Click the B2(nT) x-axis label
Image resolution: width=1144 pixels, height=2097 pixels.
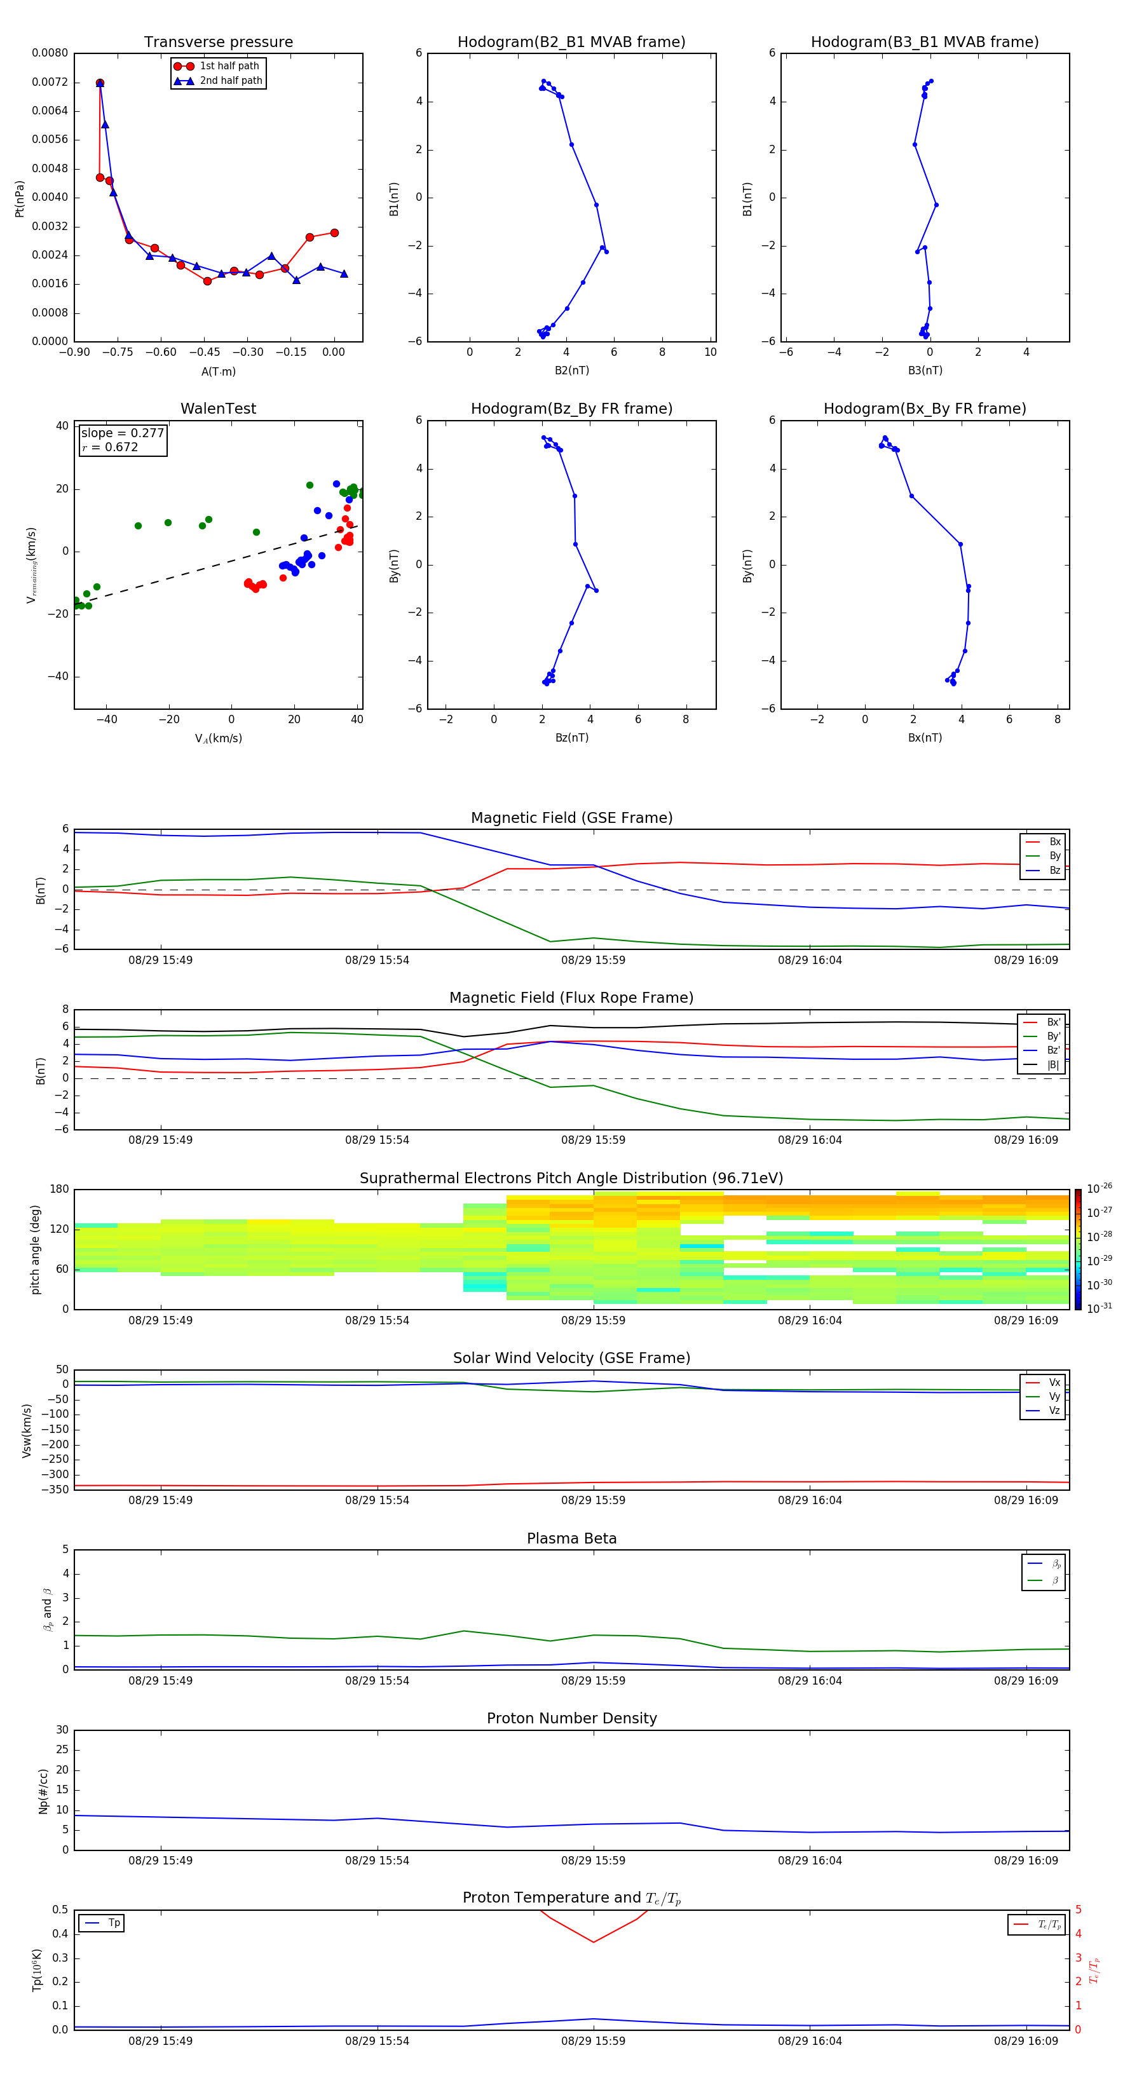571,370
